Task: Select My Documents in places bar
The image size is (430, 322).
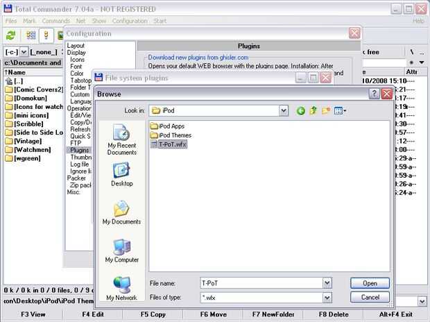Action: click(x=122, y=213)
